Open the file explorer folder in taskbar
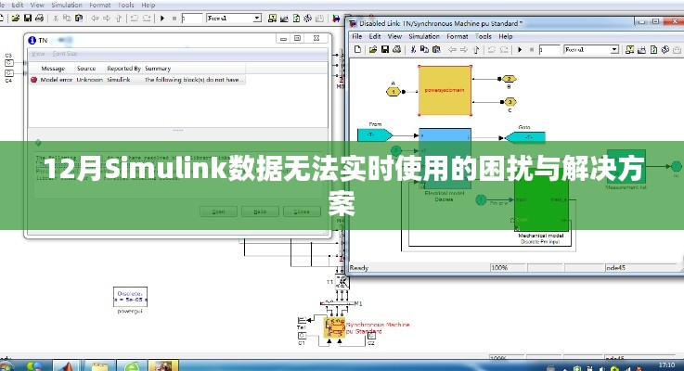 tap(99, 365)
